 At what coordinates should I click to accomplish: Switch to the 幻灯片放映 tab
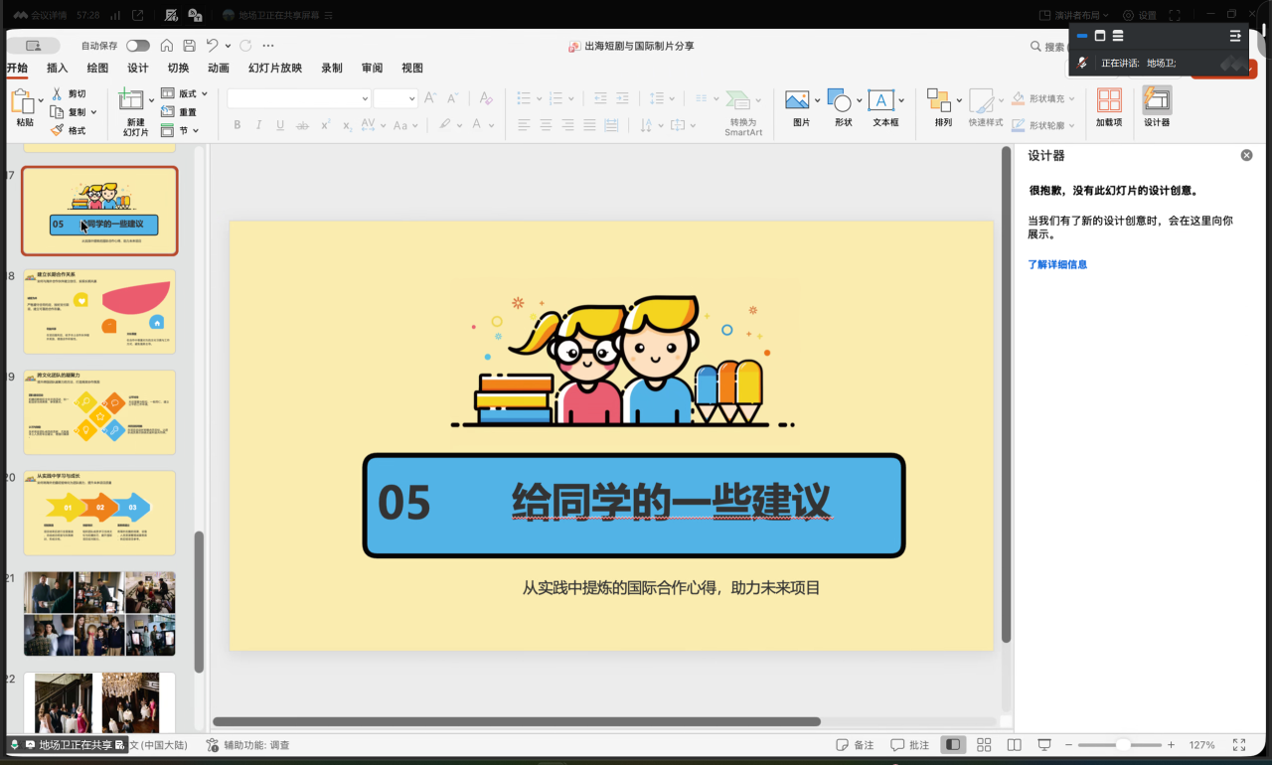[x=275, y=69]
